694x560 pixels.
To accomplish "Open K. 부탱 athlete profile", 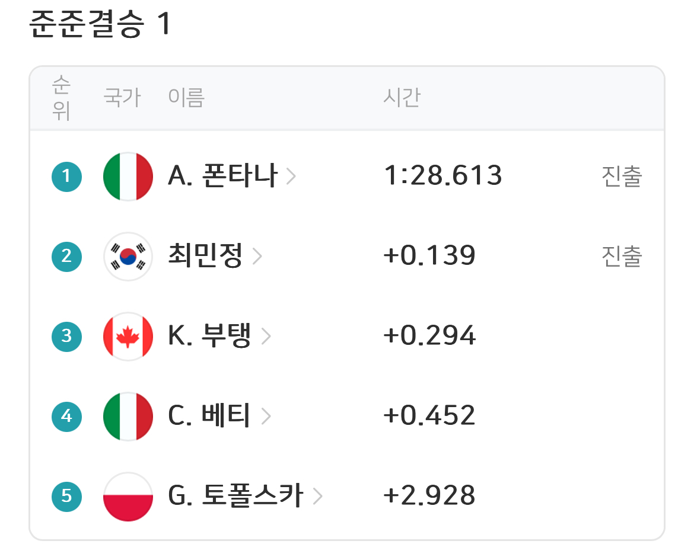I will pos(209,336).
